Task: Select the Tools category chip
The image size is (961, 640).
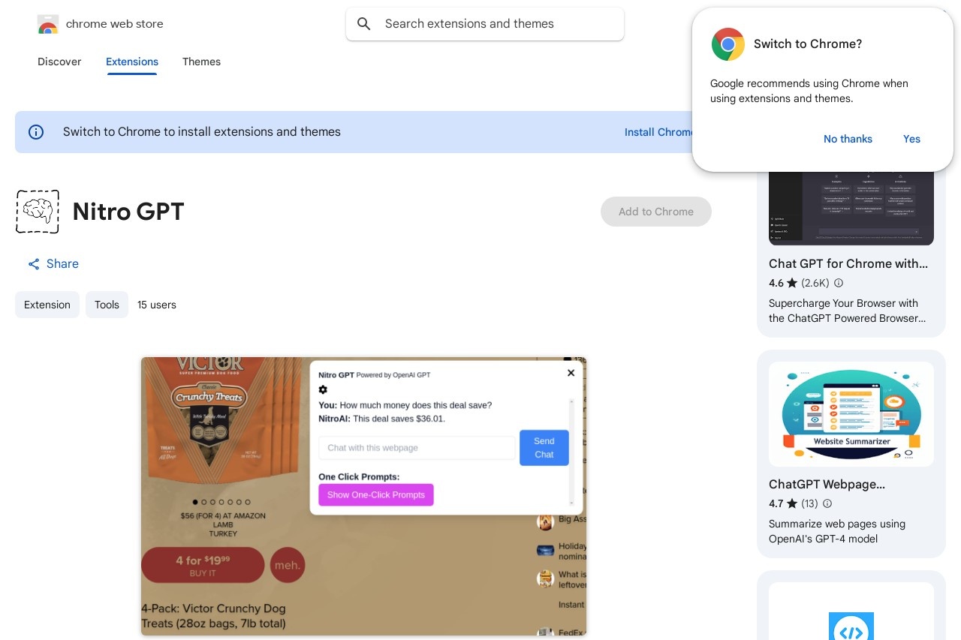Action: (x=107, y=305)
